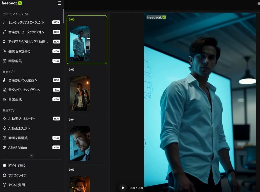
Task: Click the video camera icon
Action: point(4,42)
